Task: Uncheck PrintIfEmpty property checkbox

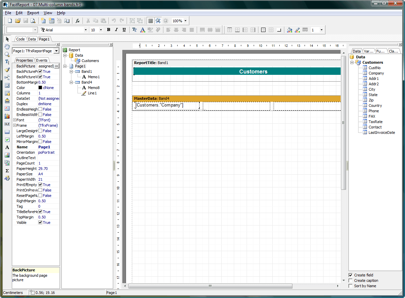Action: click(40, 185)
